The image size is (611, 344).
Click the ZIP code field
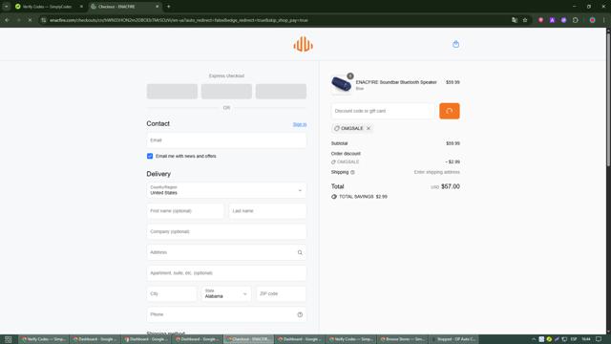click(x=281, y=293)
